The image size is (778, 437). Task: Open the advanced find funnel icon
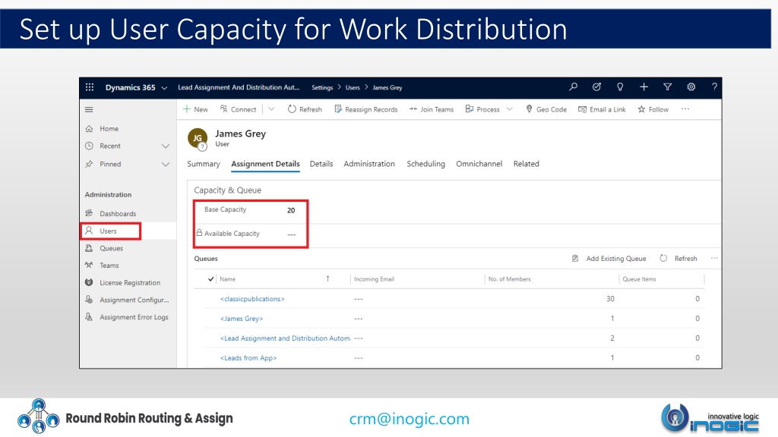click(x=667, y=87)
